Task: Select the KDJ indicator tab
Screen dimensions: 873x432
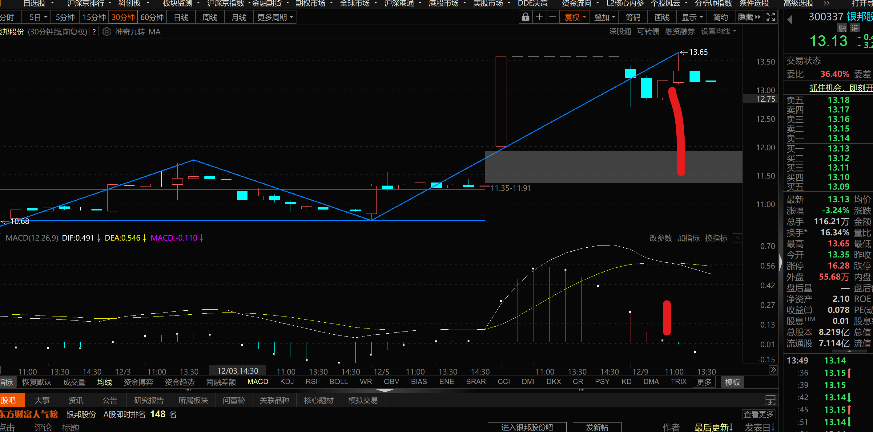Action: coord(287,382)
